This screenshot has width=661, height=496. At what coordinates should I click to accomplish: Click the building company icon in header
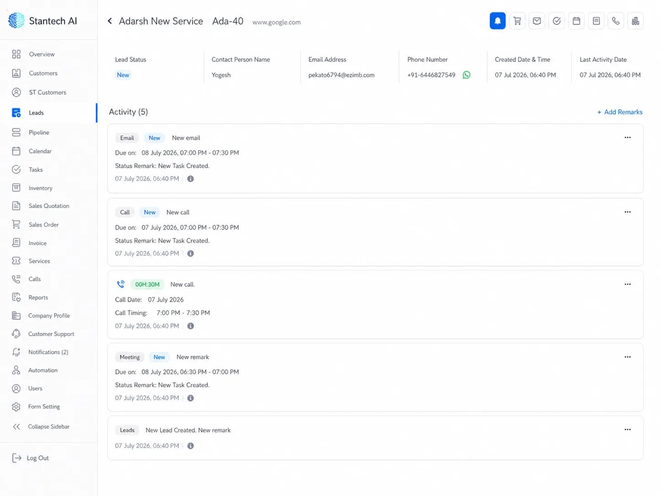coord(635,21)
